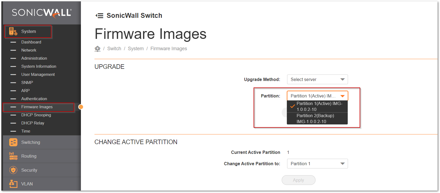Click the SonicWall logo
This screenshot has height=193, width=440.
[42, 13]
